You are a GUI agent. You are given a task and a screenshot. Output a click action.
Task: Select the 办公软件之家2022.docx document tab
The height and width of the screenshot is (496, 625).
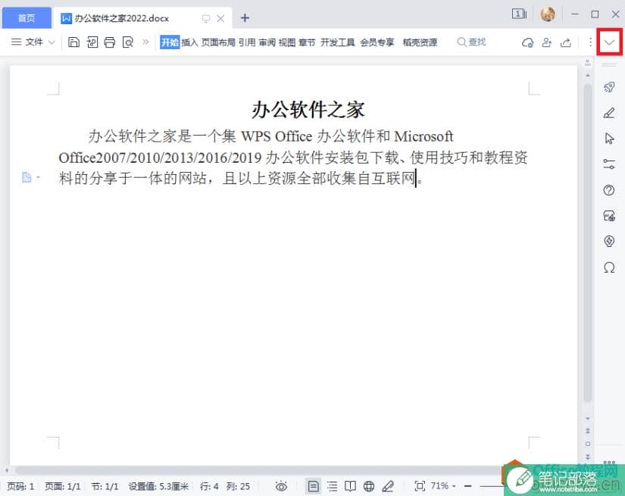pos(123,18)
